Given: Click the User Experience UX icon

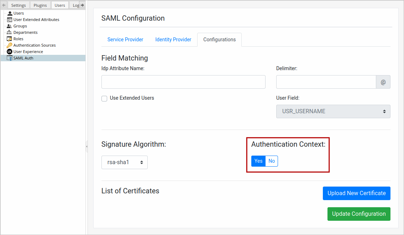Looking at the screenshot, I should 10,52.
